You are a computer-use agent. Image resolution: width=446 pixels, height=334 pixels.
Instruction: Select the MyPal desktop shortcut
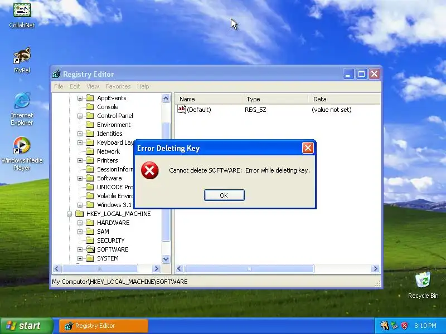pos(22,60)
